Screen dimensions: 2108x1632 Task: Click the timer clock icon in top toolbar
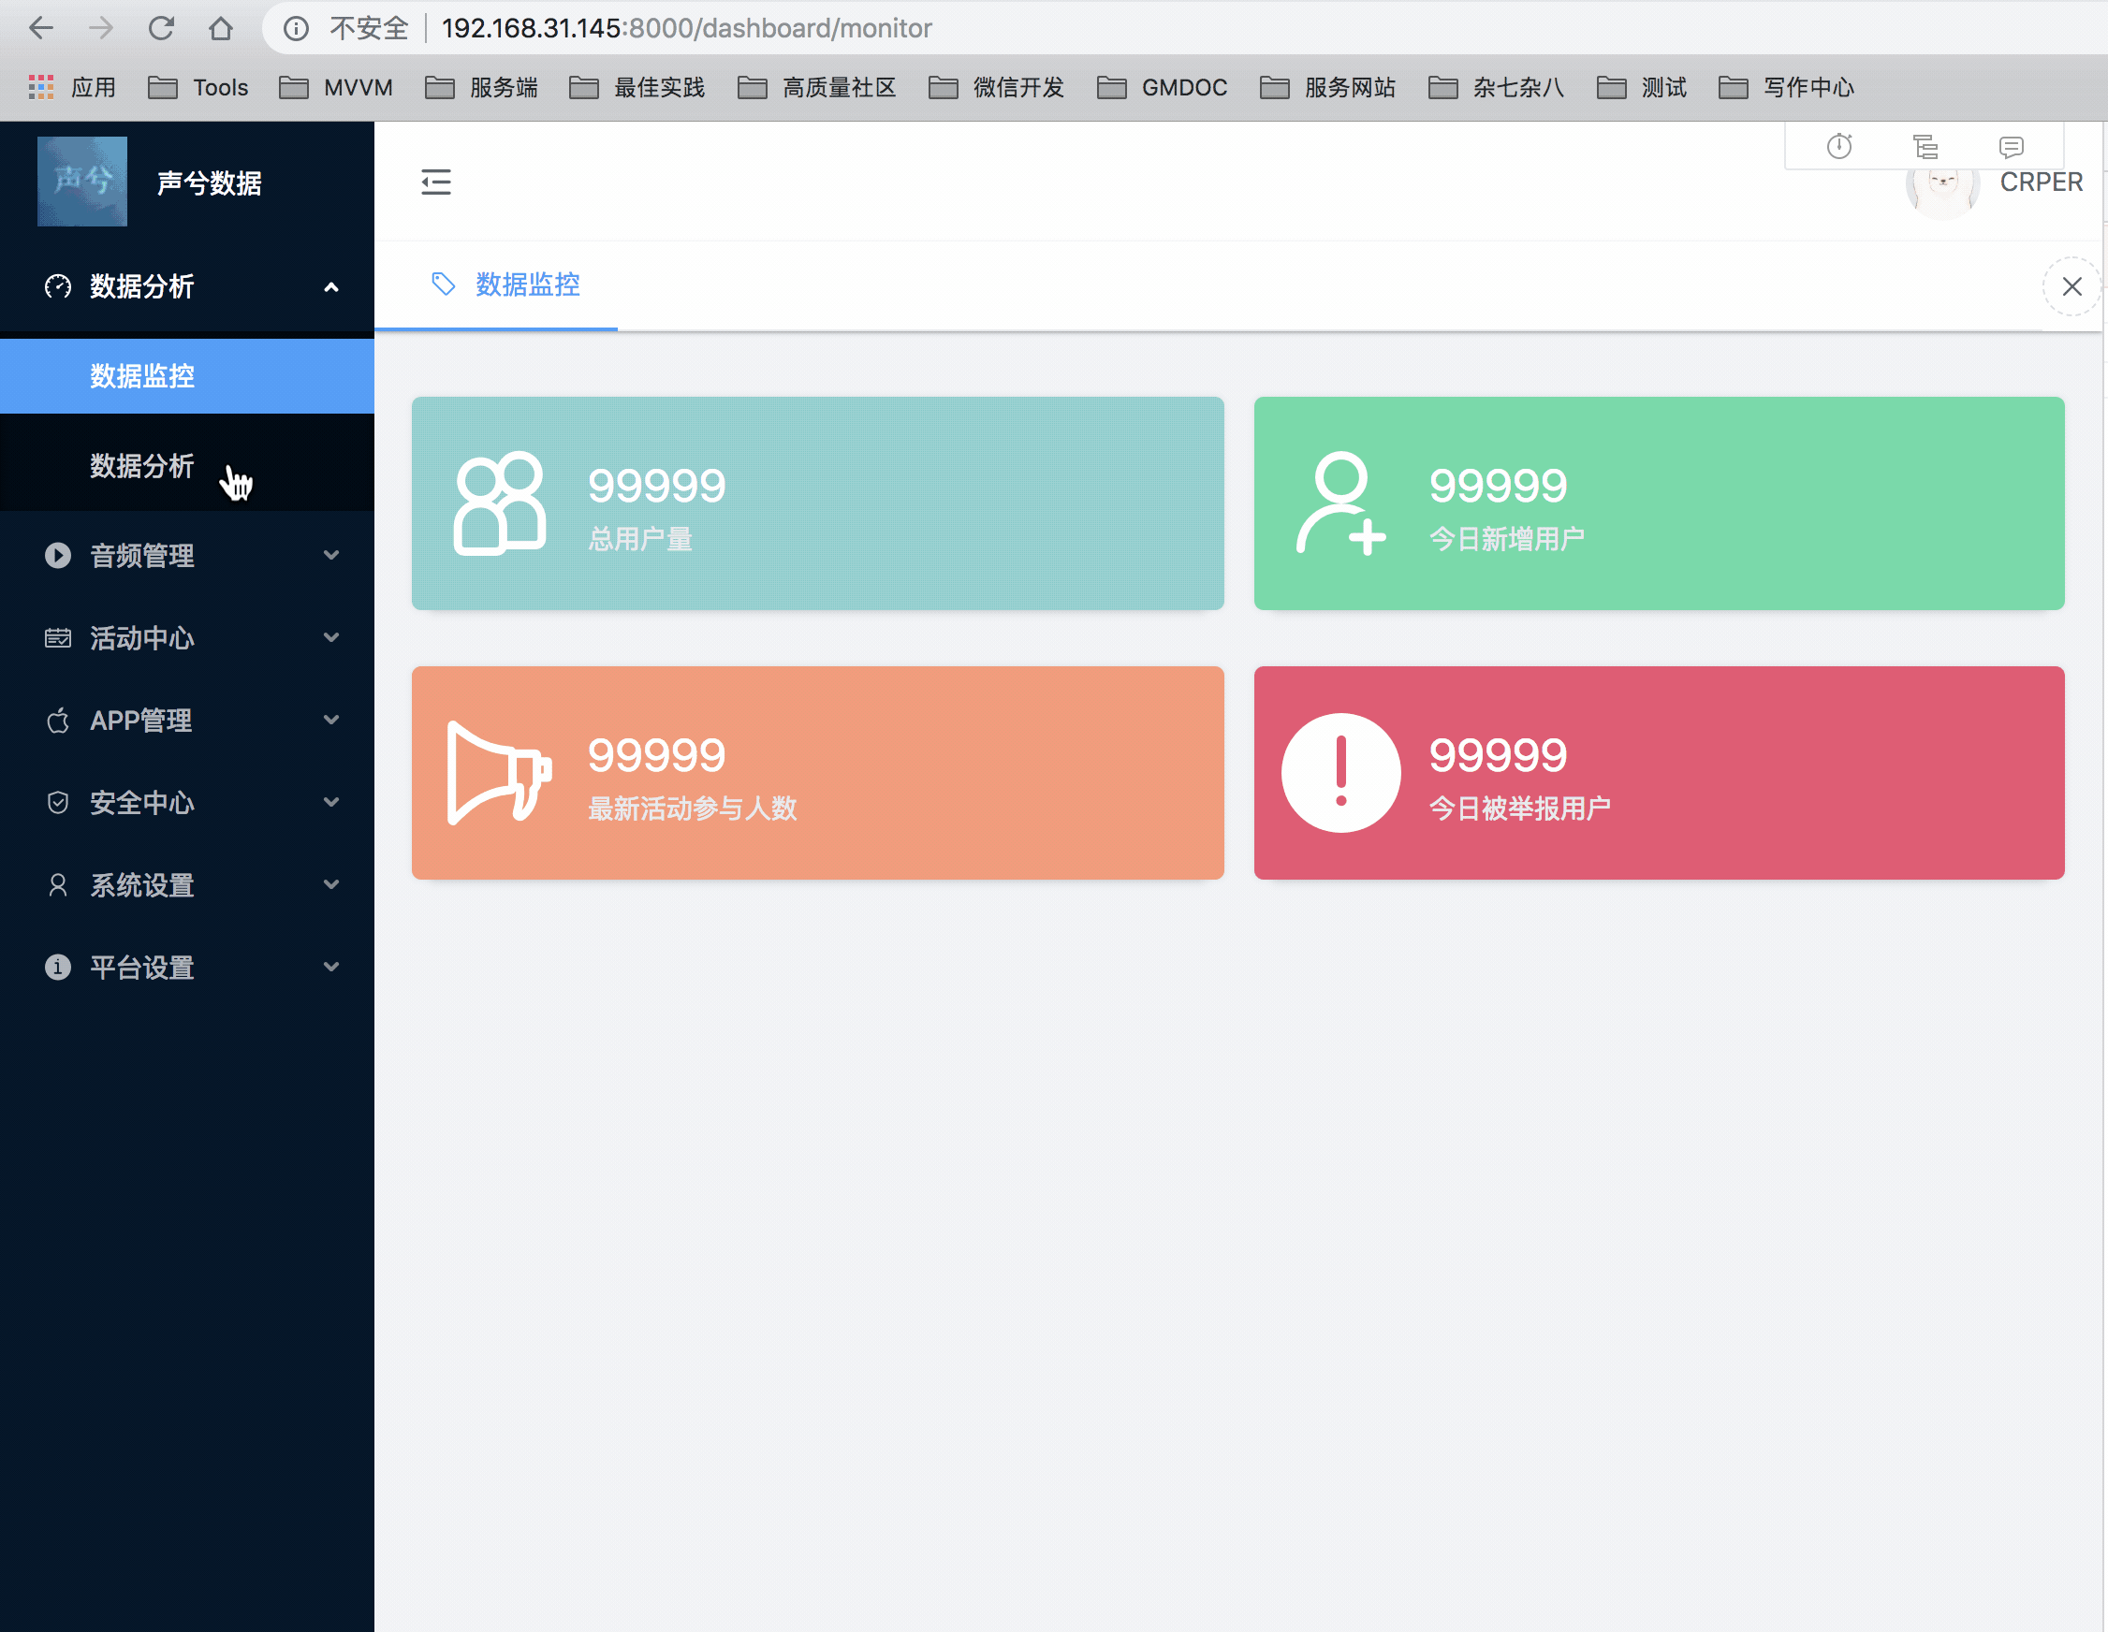pyautogui.click(x=1838, y=147)
